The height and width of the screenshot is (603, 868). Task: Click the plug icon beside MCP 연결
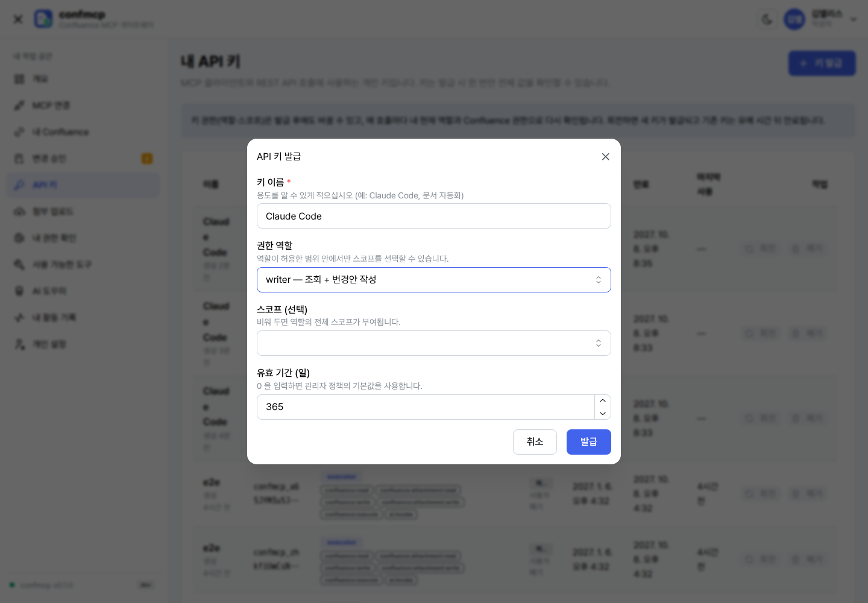coord(19,106)
